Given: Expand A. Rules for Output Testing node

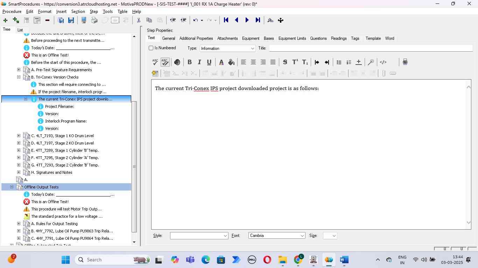Looking at the screenshot, I should click(x=19, y=224).
